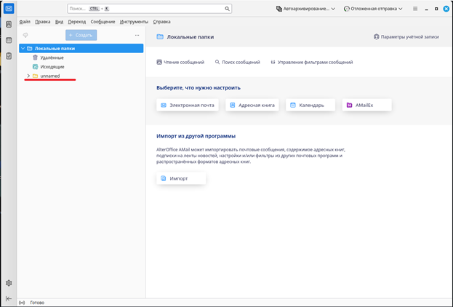453x307 pixels.
Task: Collapse the spaces toolbar arrow icon
Action: click(x=9, y=298)
